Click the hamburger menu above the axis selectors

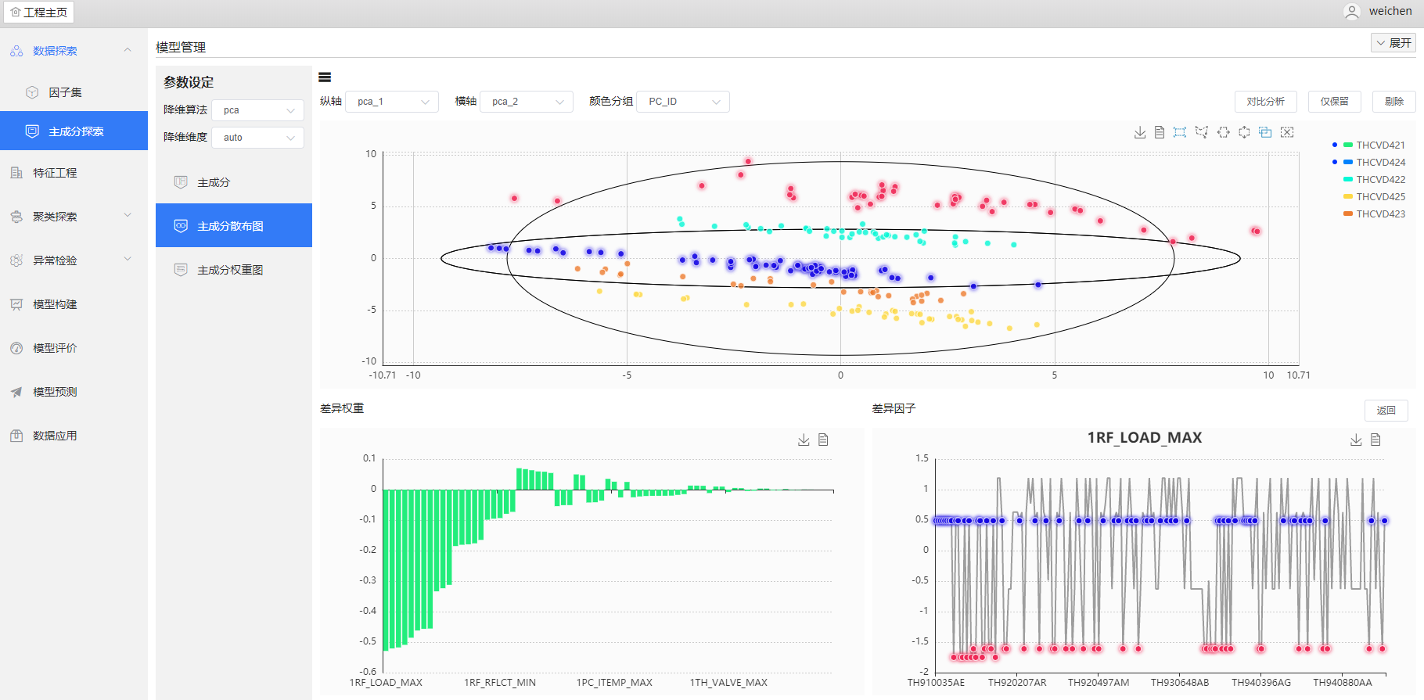pyautogui.click(x=325, y=77)
